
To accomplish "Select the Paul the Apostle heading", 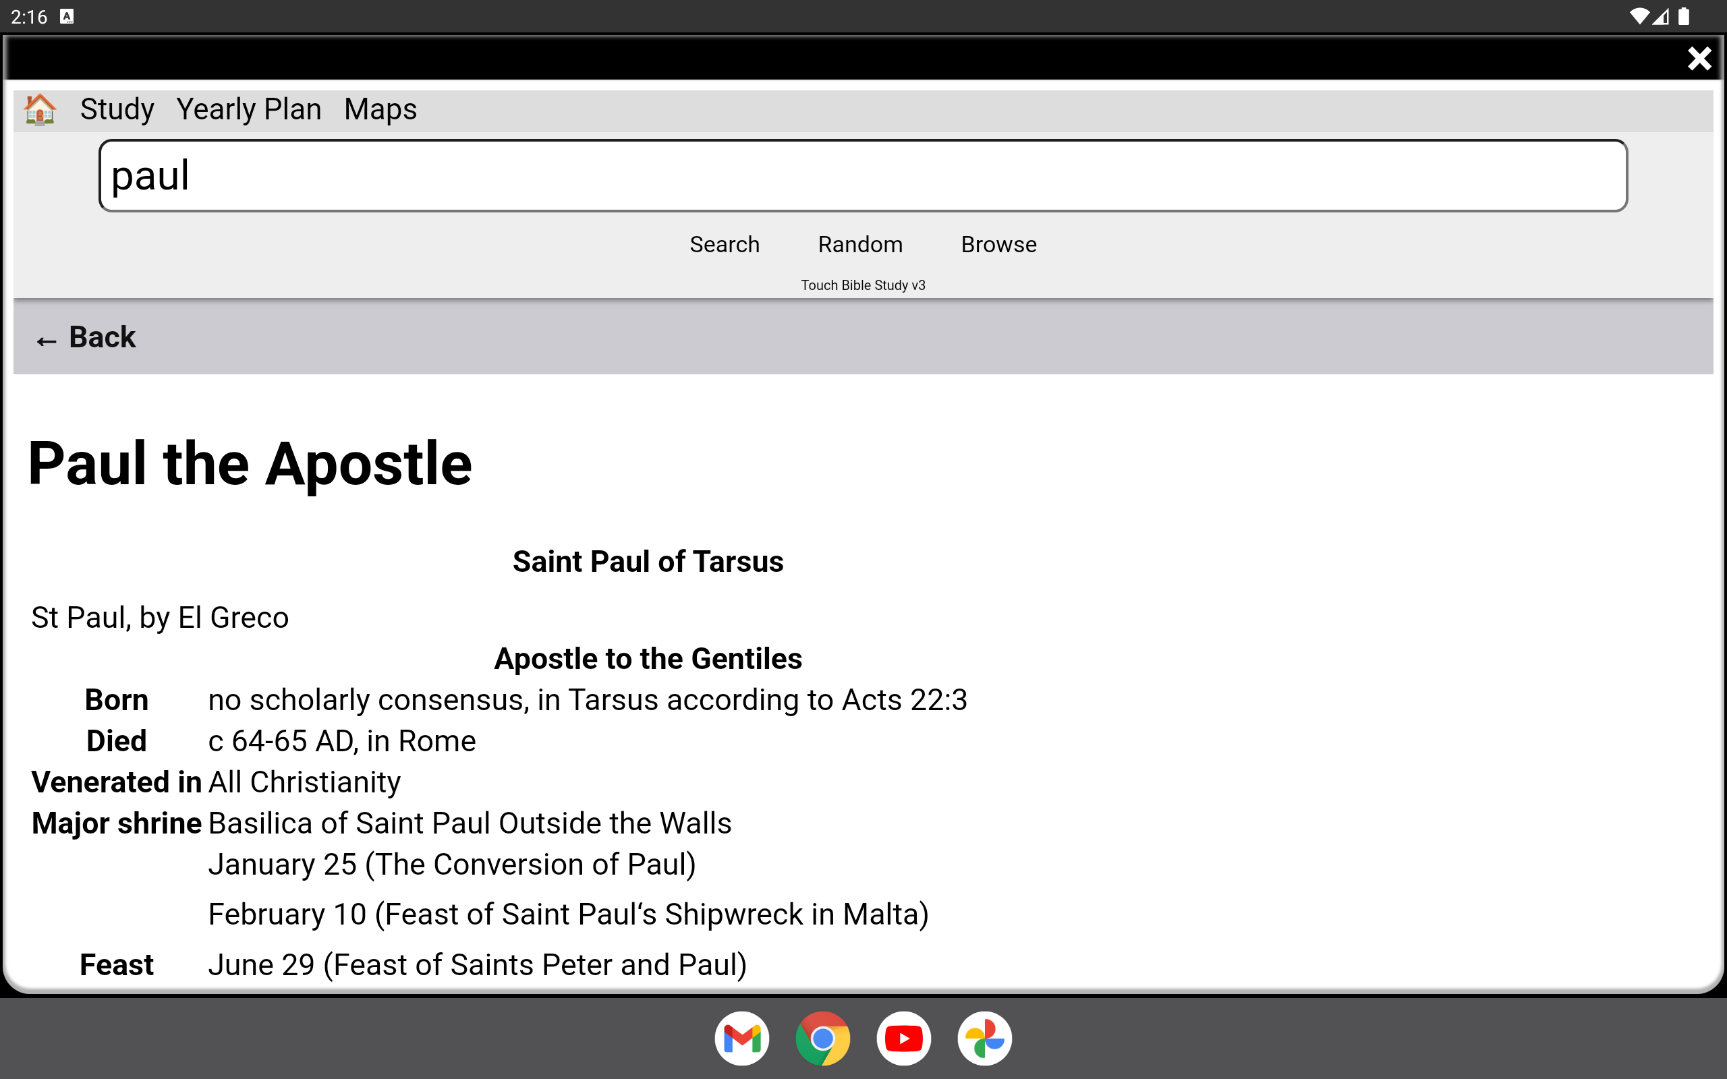I will [250, 464].
